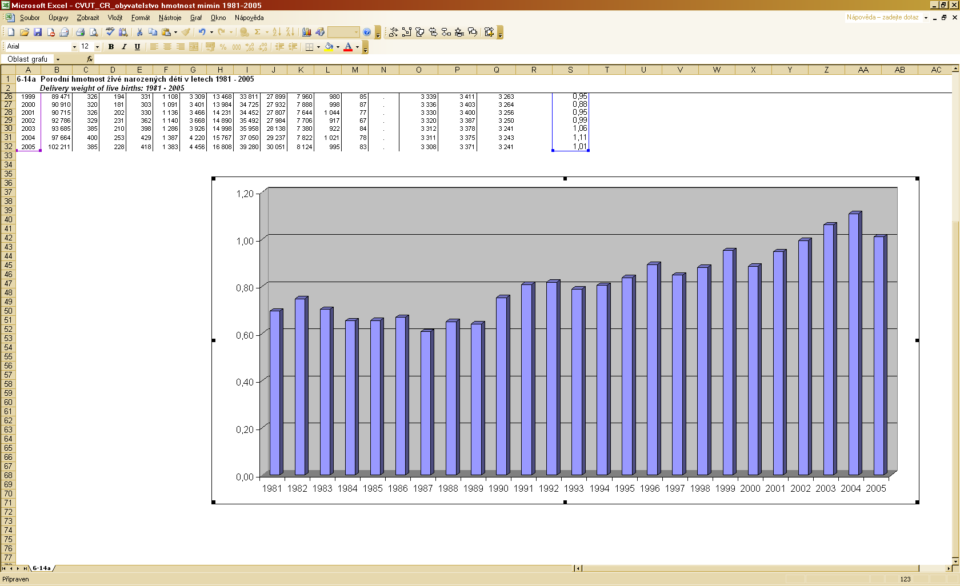Open a file with the folder icon

[x=24, y=33]
